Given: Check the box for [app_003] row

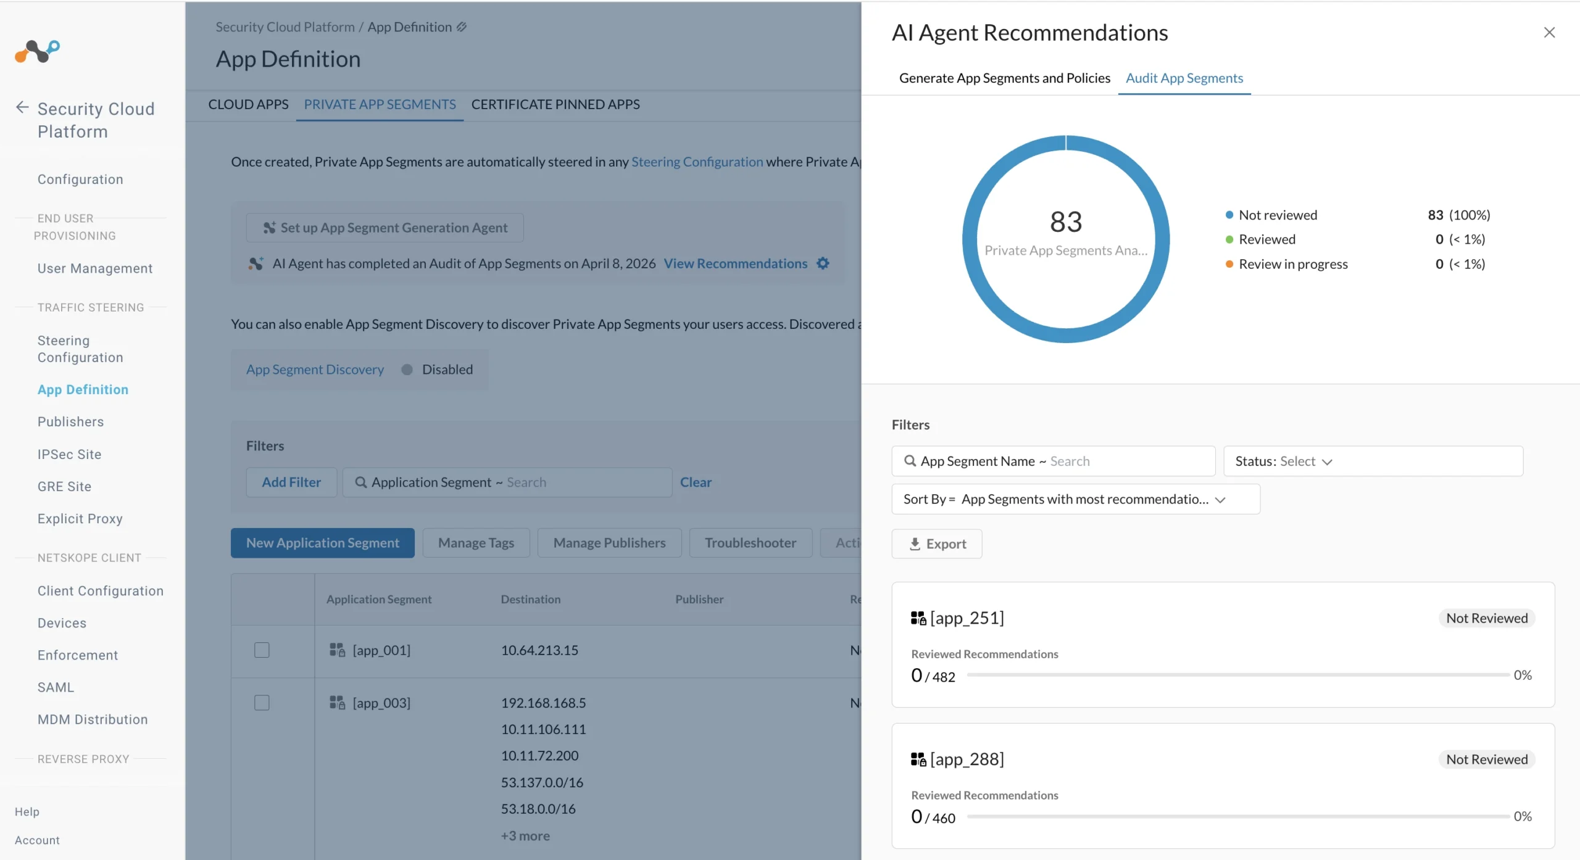Looking at the screenshot, I should [262, 703].
